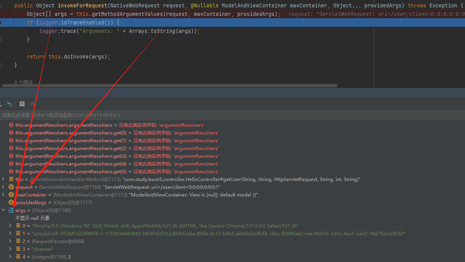Screen dimensions: 465x262
Task: Collapse the args Object[6] node
Action: [3, 210]
